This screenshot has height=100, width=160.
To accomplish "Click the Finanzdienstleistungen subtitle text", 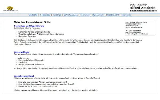I will point(143,11).
